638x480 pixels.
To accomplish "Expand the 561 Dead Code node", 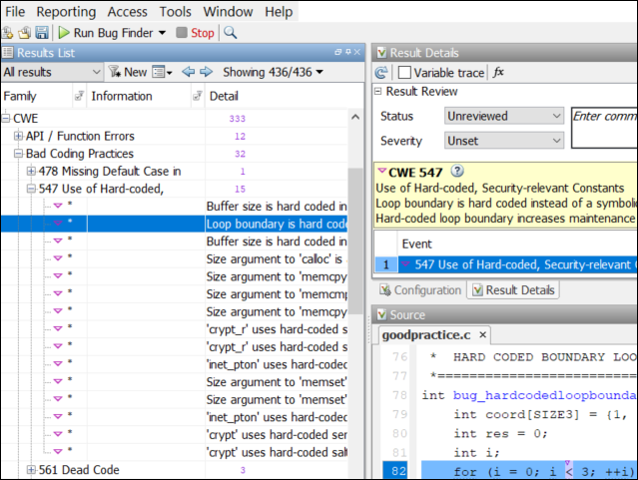I will (x=31, y=470).
